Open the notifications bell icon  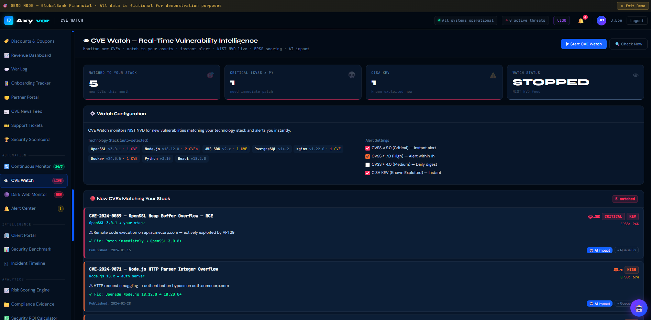[x=581, y=21]
